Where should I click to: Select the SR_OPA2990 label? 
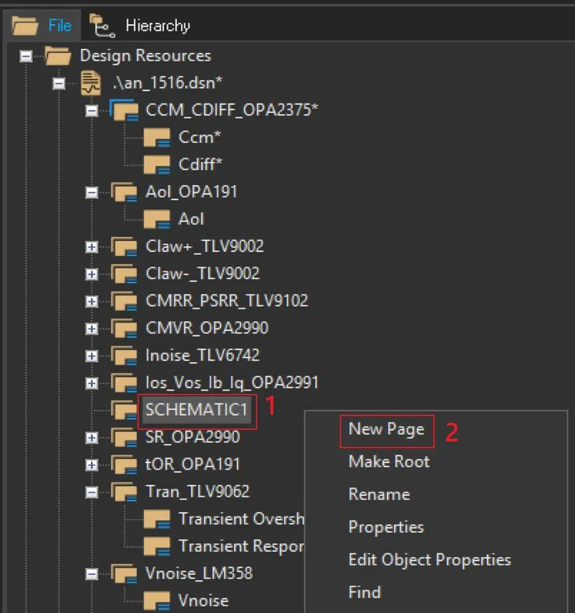[x=193, y=437]
